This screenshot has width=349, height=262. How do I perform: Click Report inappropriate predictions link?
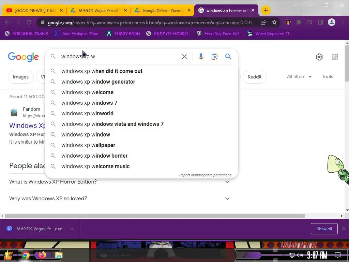[205, 175]
